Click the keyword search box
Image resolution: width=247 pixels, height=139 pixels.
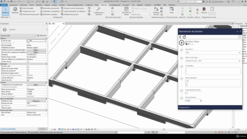pos(190,2)
